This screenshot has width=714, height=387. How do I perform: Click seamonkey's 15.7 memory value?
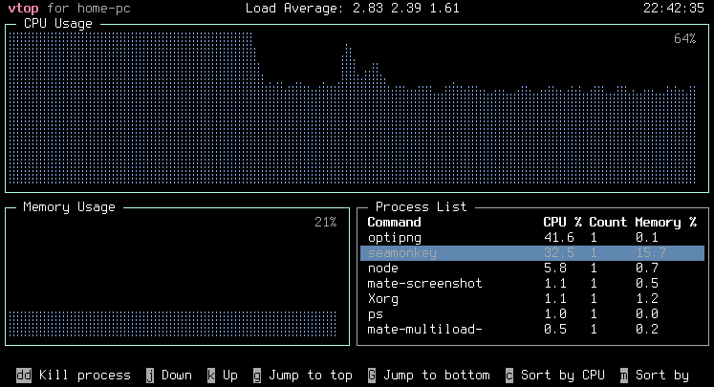651,253
